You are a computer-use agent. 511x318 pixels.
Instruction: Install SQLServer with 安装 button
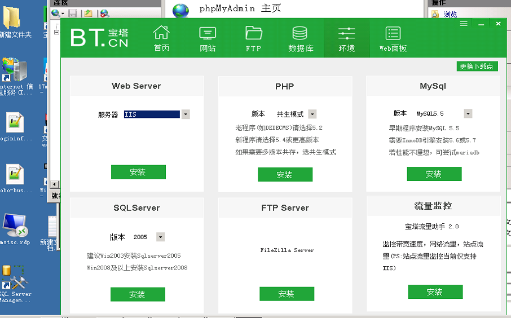(138, 294)
